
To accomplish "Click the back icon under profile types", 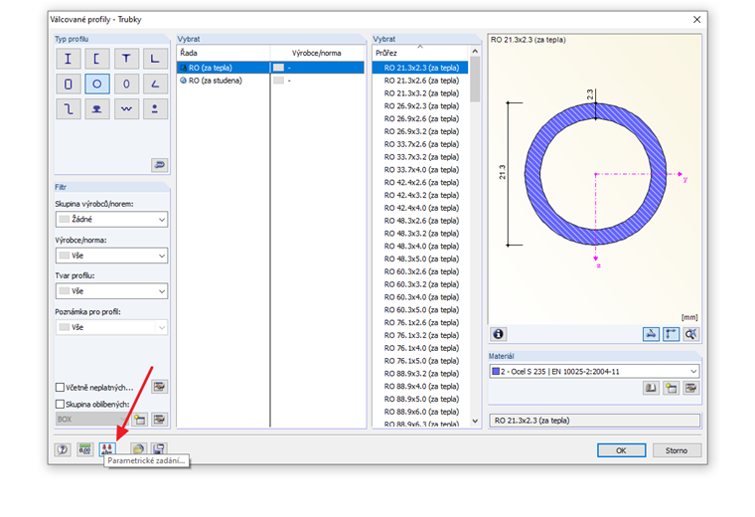I will (159, 165).
